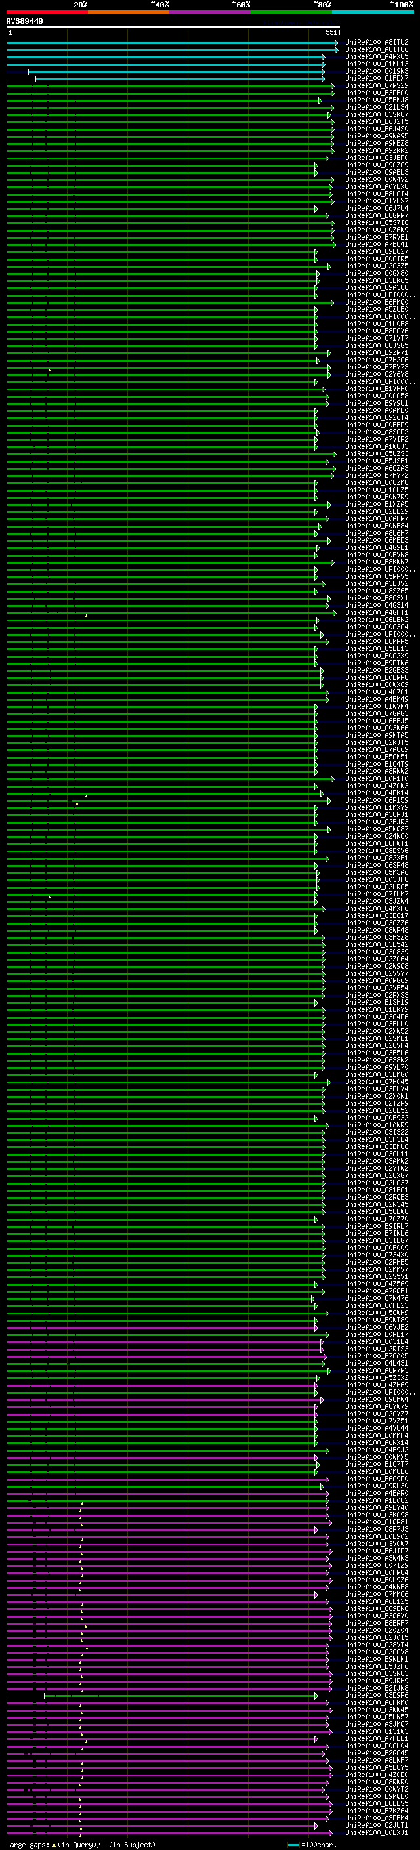This screenshot has height=1850, width=420.
Task: Select the UniRef100_C4F9J2 label
Action: [377, 1450]
